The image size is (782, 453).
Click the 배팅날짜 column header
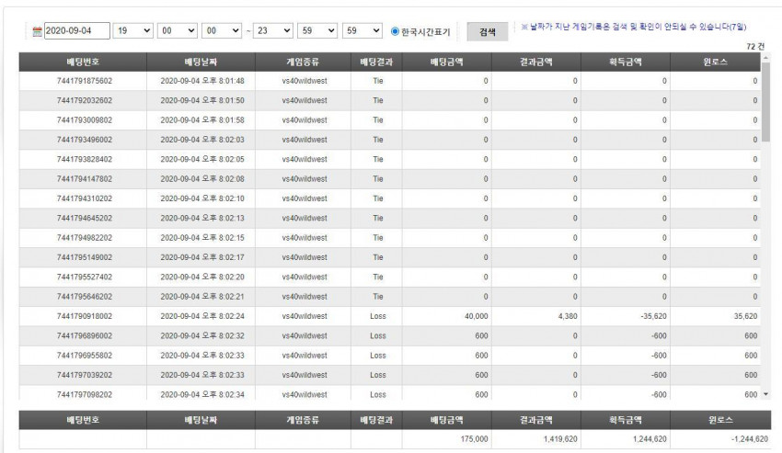(x=201, y=62)
